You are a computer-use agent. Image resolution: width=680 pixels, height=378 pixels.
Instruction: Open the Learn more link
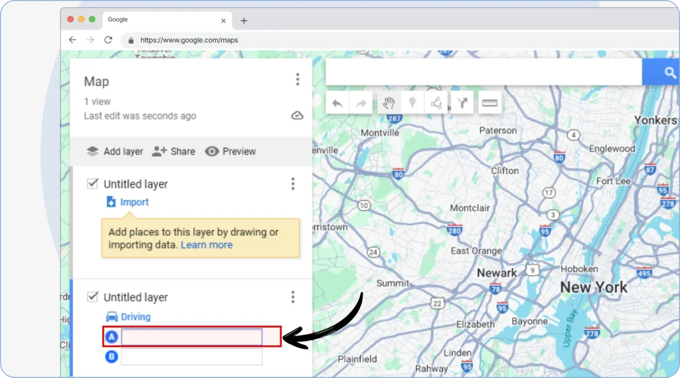pyautogui.click(x=207, y=244)
